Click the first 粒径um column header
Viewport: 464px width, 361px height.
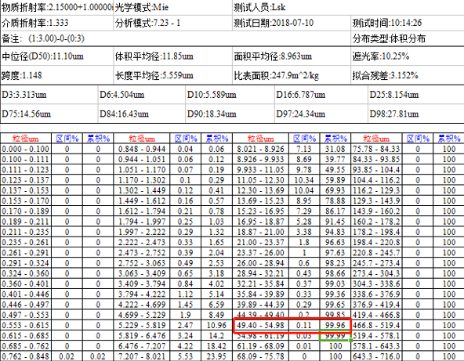[x=26, y=139]
